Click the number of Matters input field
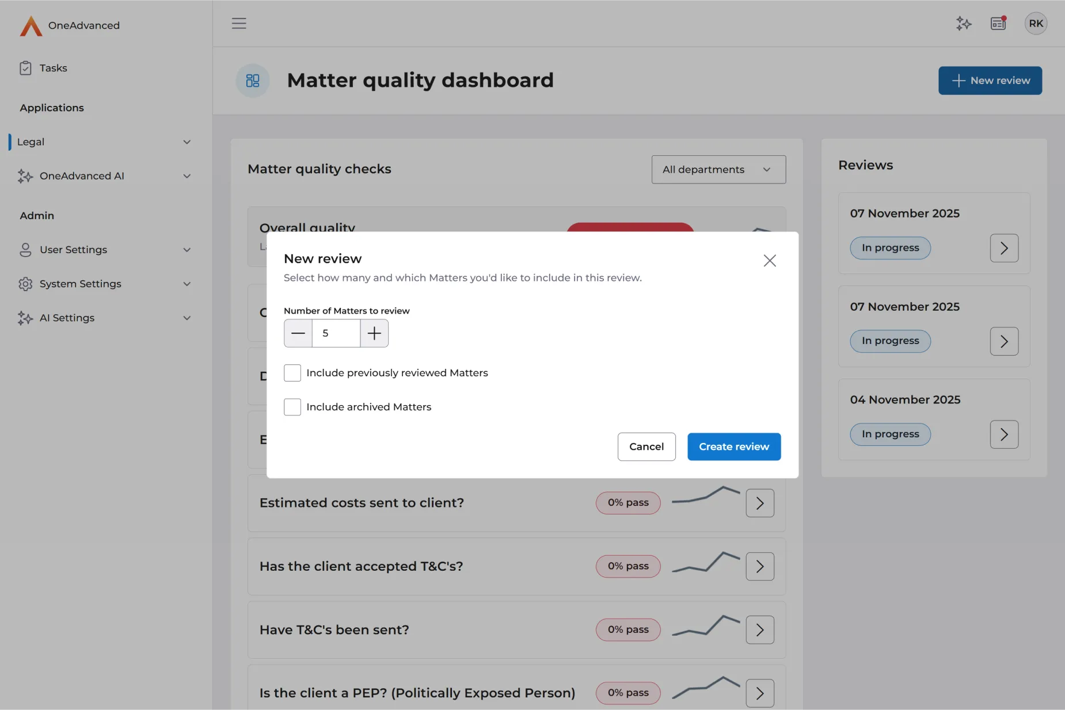This screenshot has width=1065, height=710. coord(336,333)
